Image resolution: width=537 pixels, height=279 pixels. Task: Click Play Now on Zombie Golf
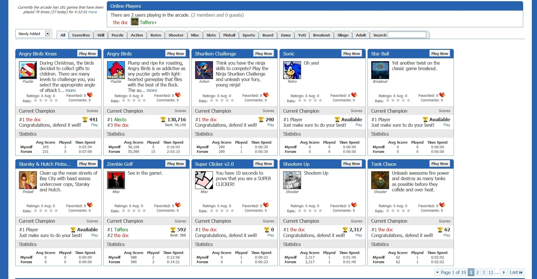[x=175, y=164]
